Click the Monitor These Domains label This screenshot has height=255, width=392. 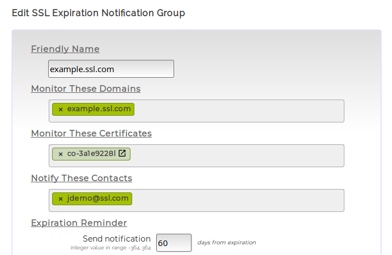[x=86, y=88]
